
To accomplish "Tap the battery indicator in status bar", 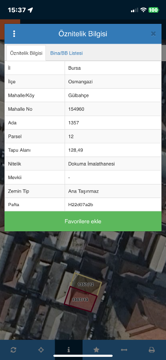I will coord(153,10).
